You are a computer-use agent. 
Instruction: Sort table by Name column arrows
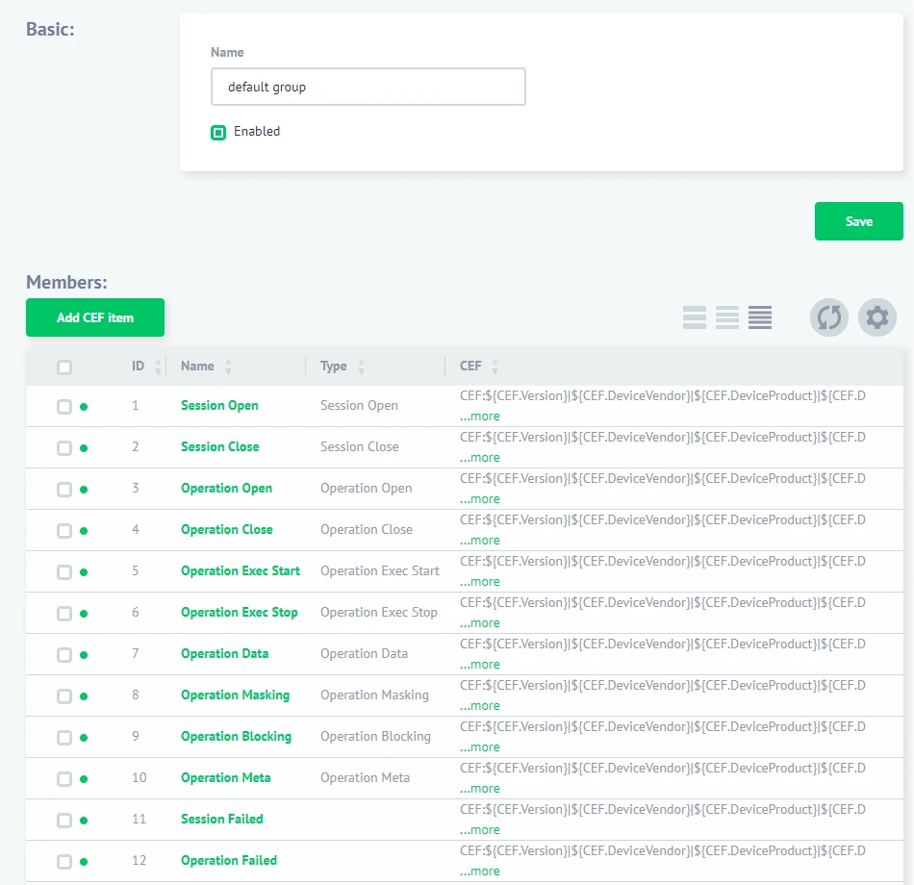[228, 367]
